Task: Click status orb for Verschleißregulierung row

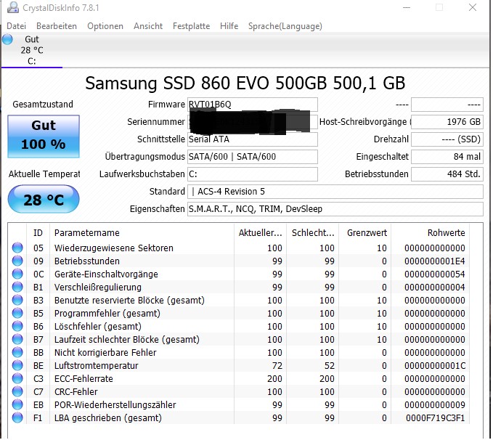Action: point(17,287)
